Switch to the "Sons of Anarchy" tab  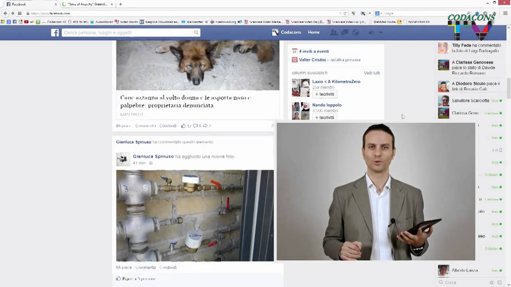(88, 4)
